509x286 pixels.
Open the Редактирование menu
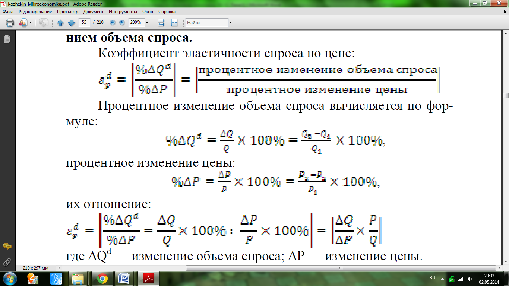tap(35, 12)
